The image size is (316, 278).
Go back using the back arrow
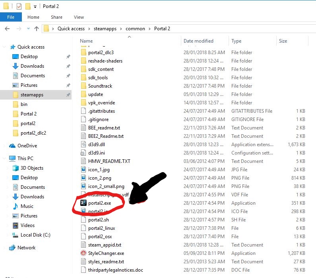(x=7, y=29)
